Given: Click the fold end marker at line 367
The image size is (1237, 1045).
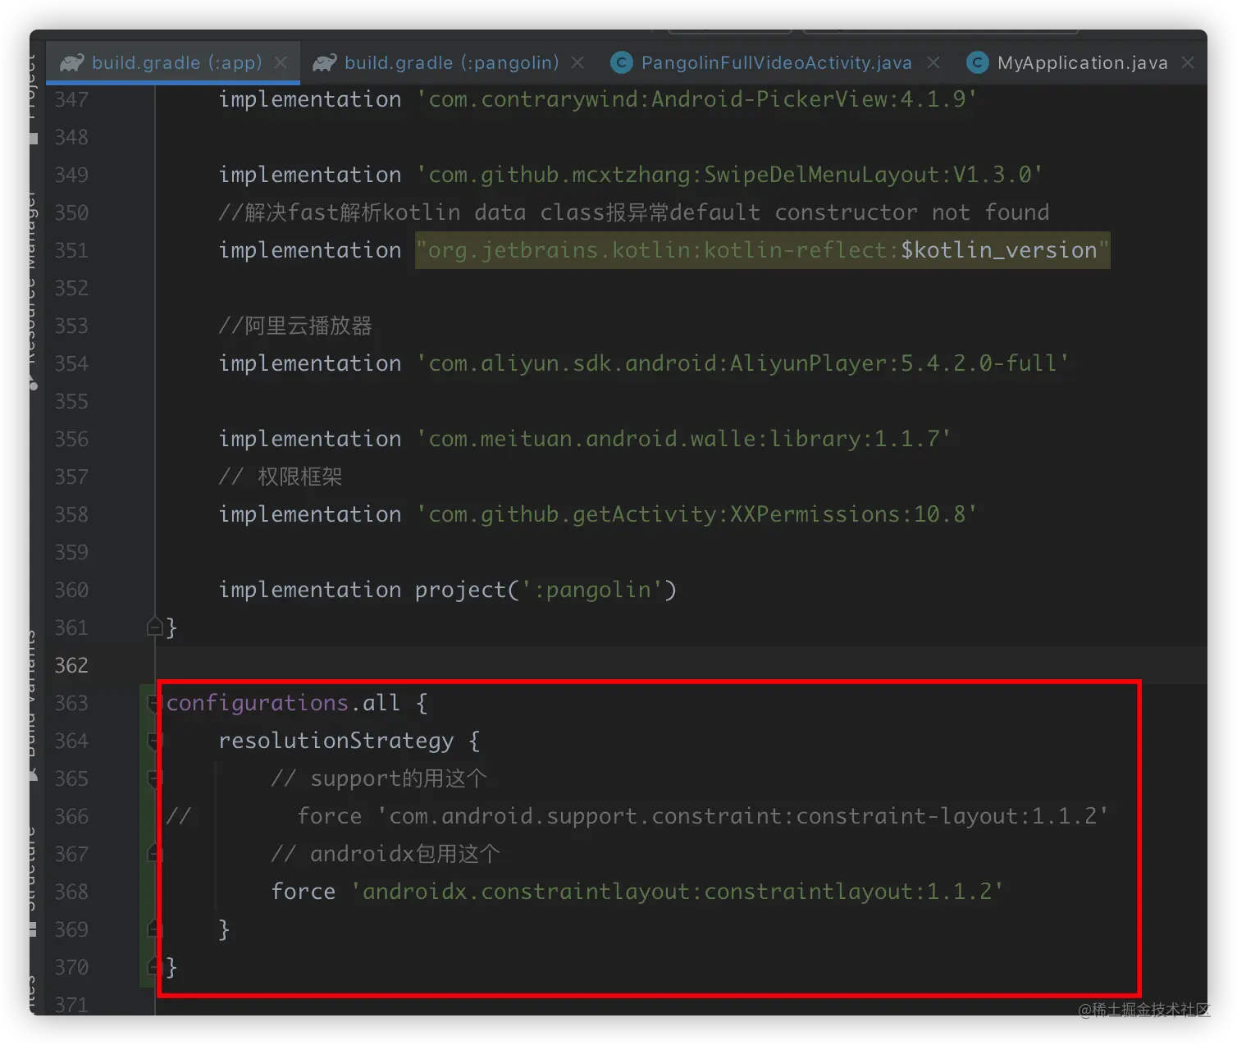Looking at the screenshot, I should (154, 854).
